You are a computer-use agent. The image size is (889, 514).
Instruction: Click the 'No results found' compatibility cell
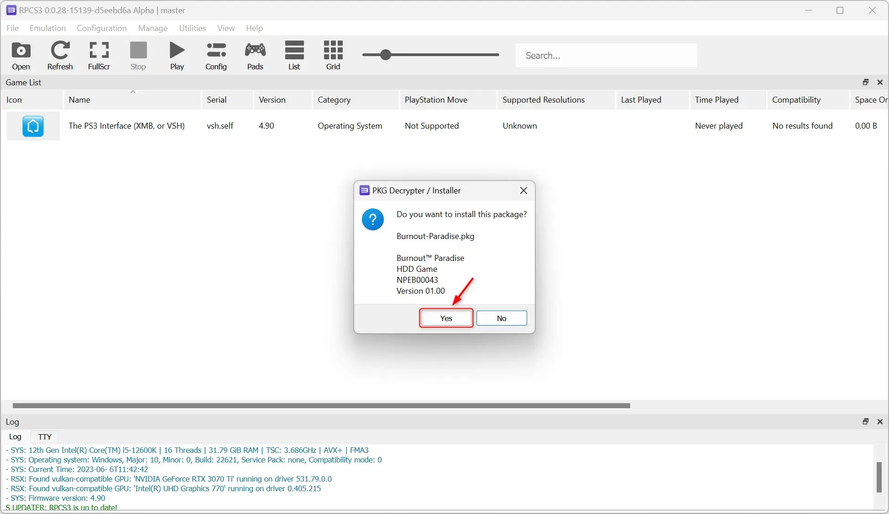pyautogui.click(x=802, y=125)
